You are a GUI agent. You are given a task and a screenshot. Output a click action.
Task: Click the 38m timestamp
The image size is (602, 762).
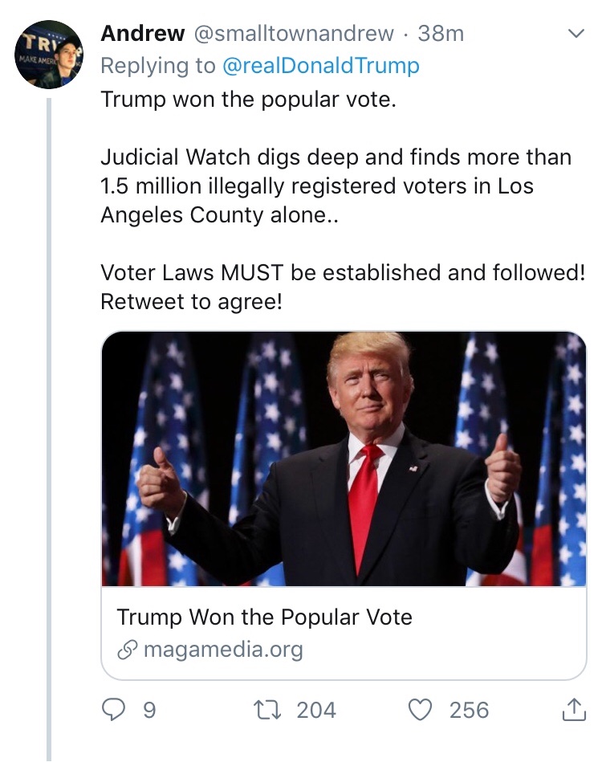[x=441, y=34]
